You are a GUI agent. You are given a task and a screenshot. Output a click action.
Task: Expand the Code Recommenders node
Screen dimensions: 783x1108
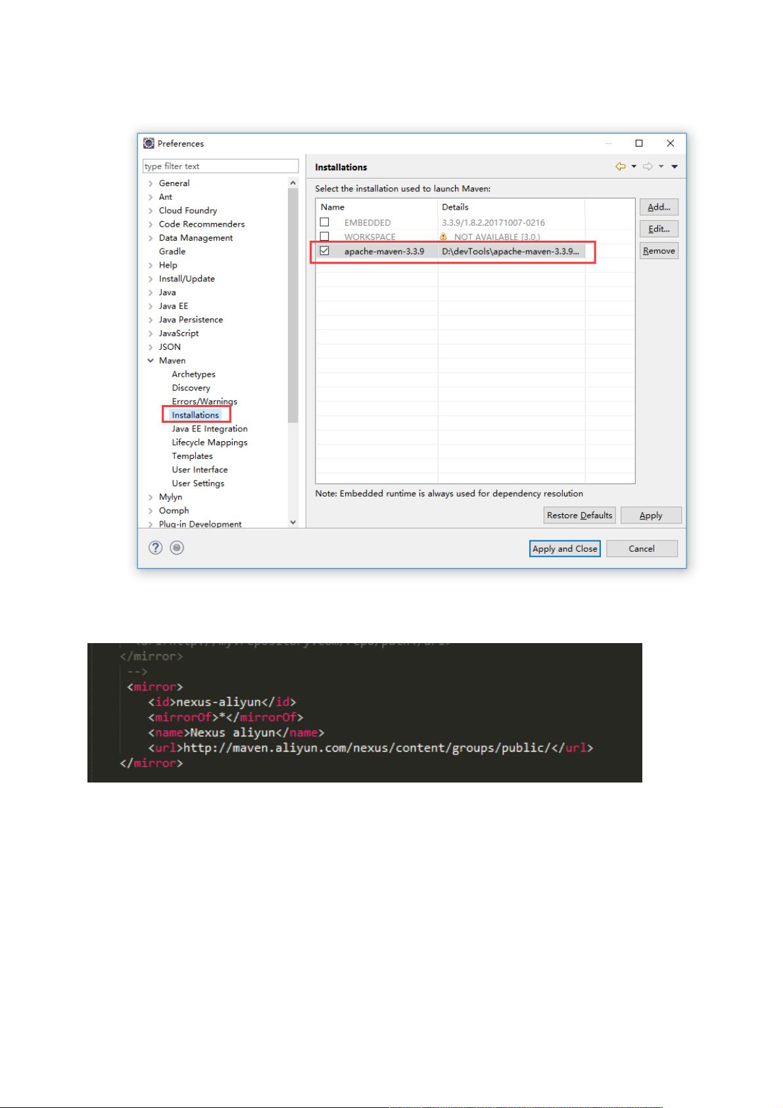151,224
